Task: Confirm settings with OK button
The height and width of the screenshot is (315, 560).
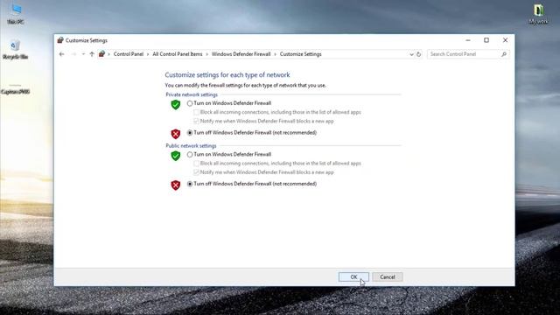Action: click(x=353, y=277)
